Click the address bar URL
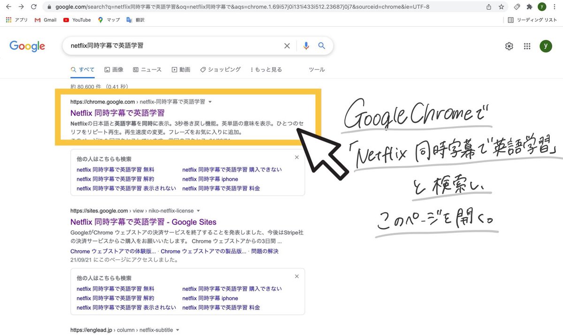 (242, 7)
